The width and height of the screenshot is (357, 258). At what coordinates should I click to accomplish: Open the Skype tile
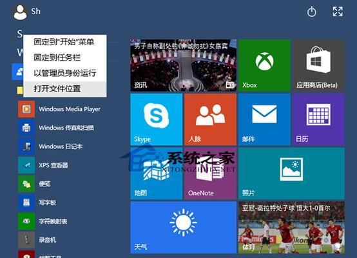click(157, 119)
